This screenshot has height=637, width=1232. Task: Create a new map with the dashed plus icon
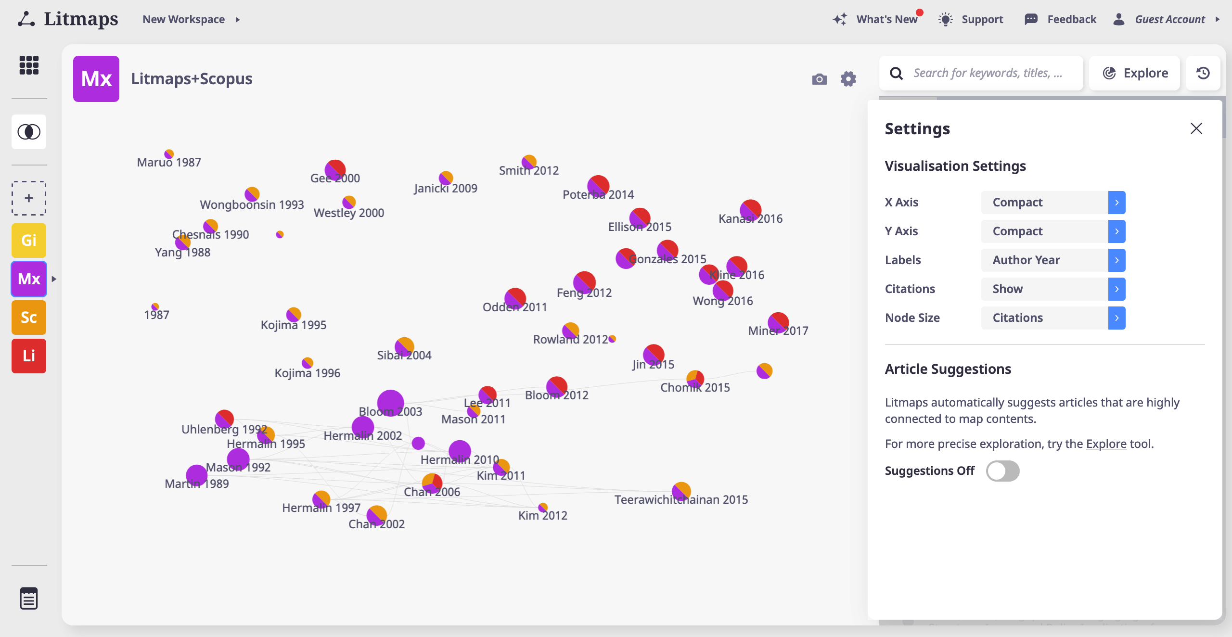(28, 198)
